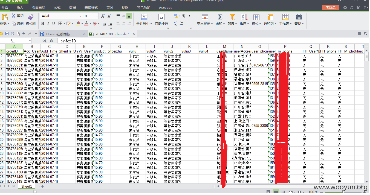Click the 未登录 (Not logged in) button
Image resolution: width=370 pixels, height=195 pixels.
(331, 7)
